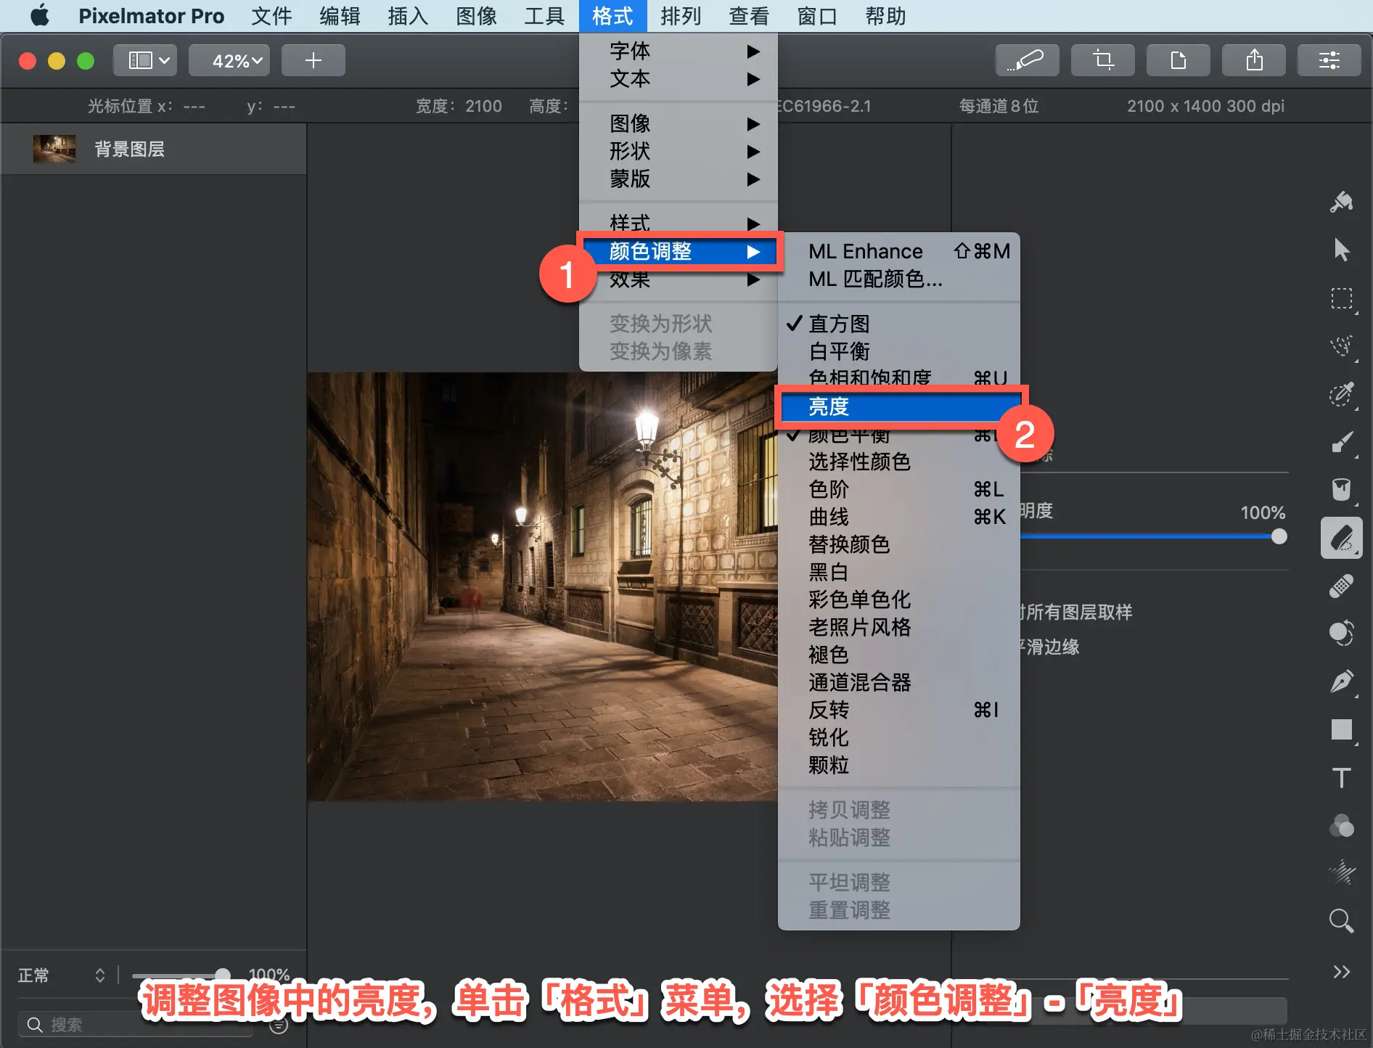Click the ML Enhance wand toolbar button

(x=1027, y=60)
